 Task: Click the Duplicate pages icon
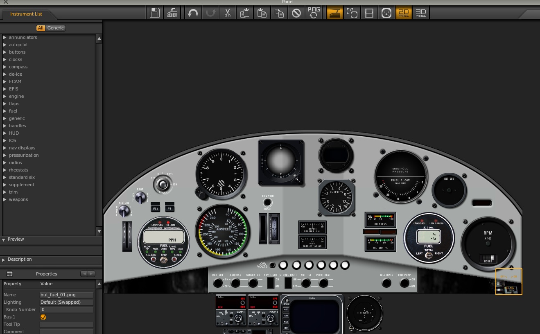[279, 13]
